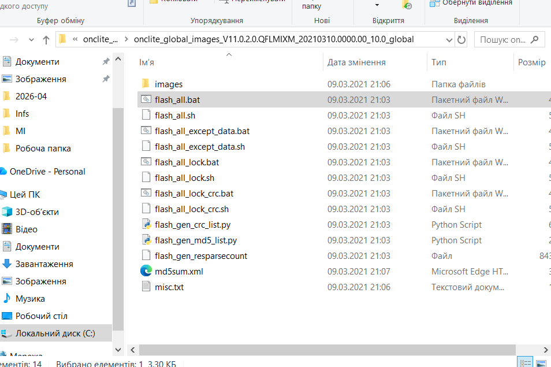This screenshot has height=367, width=551.
Task: Click the flash_all_except_data.sh file icon
Action: [x=146, y=146]
